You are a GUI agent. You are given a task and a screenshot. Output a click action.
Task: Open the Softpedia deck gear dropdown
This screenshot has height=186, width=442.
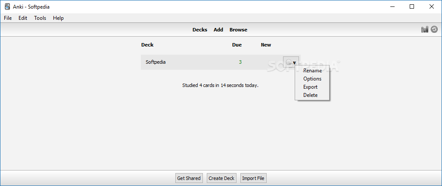[291, 62]
